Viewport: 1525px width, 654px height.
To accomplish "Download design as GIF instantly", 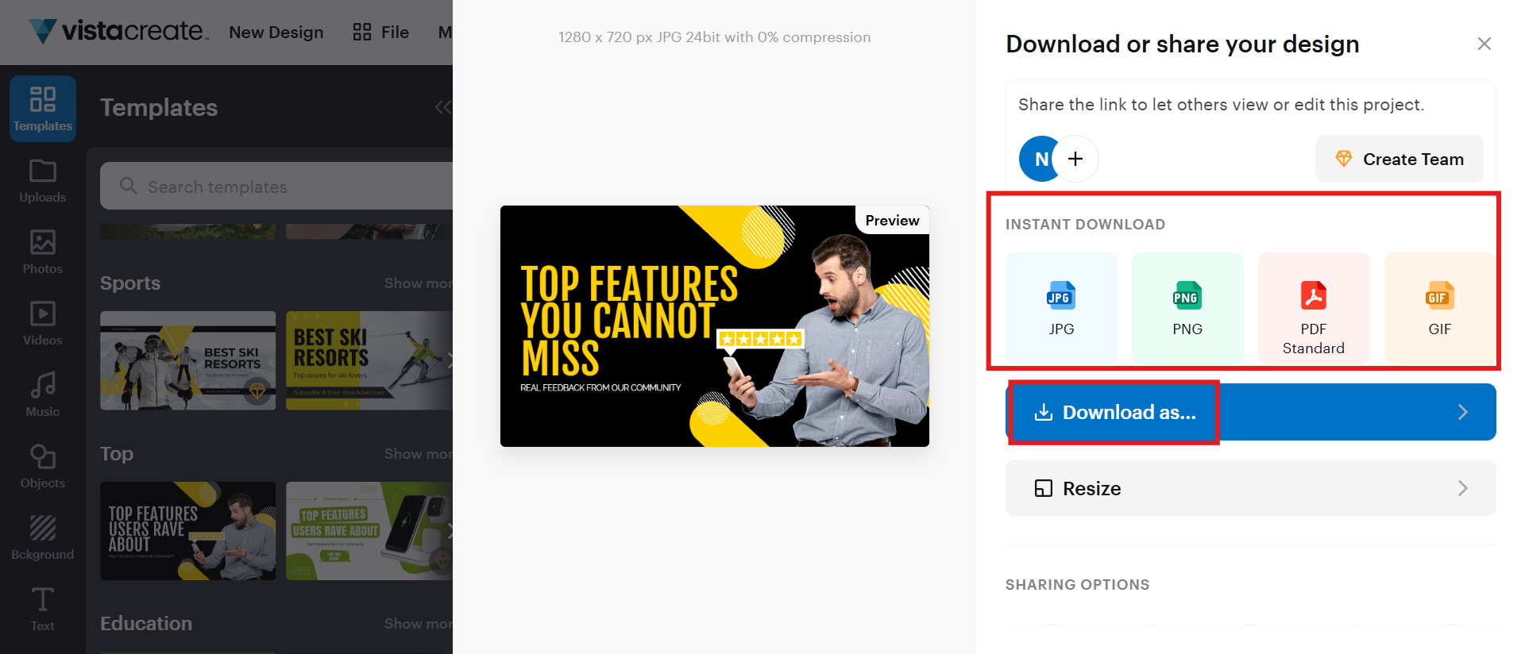I will 1439,308.
